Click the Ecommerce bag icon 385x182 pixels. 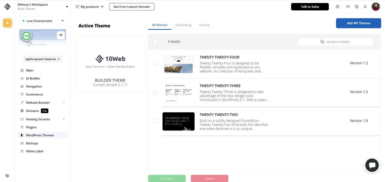(x=22, y=94)
